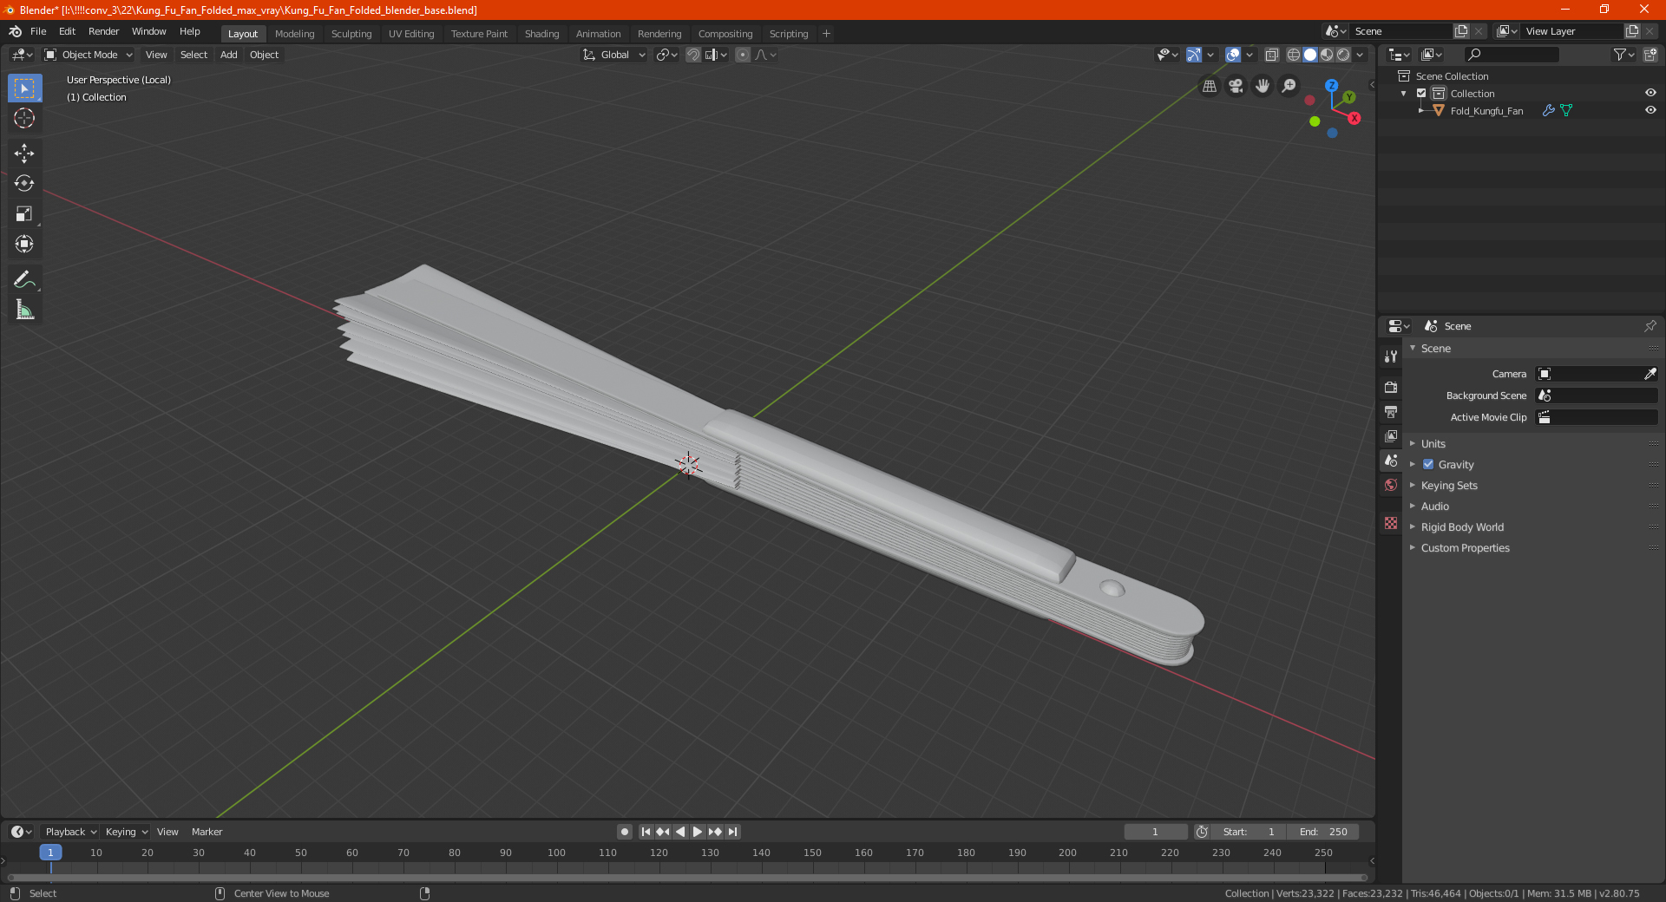Viewport: 1666px width, 902px height.
Task: Toggle snapping magnet
Action: [692, 55]
